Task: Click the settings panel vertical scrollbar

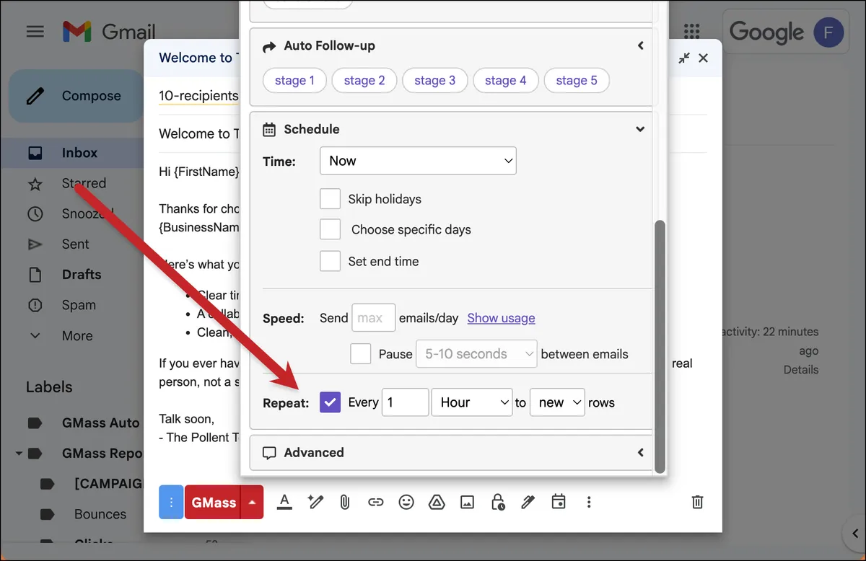Action: (659, 347)
